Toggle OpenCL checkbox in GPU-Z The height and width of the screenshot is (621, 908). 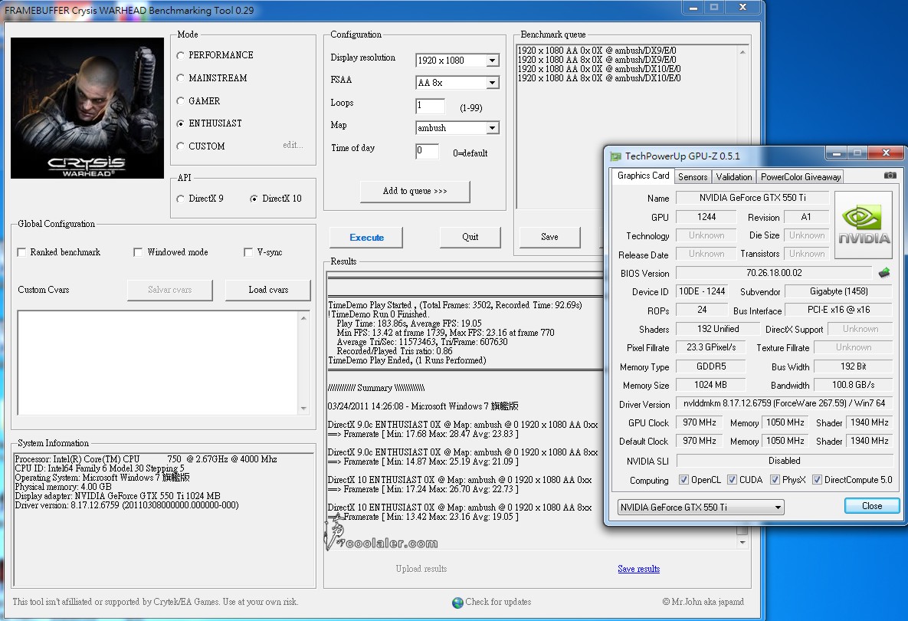coord(684,480)
